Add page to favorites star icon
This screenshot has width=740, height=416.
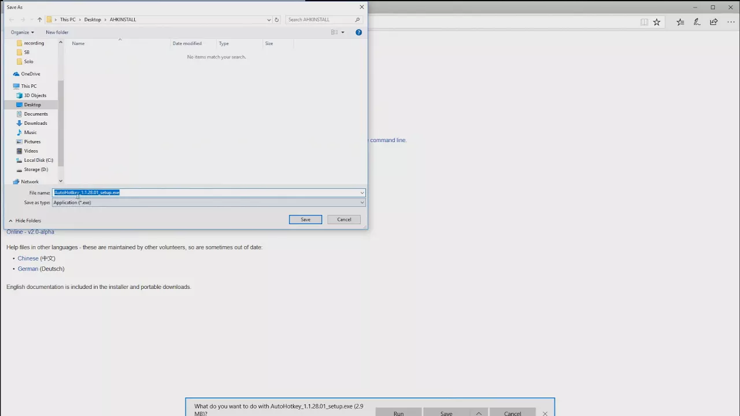(x=657, y=22)
